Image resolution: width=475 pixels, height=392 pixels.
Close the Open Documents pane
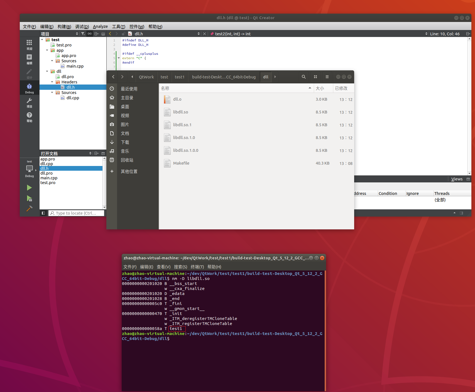103,153
